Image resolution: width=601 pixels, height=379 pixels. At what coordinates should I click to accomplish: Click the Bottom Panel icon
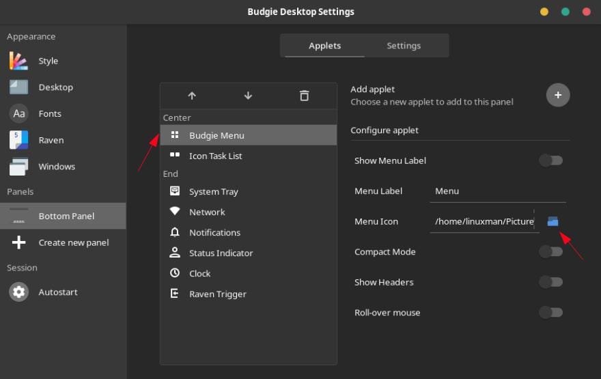pos(18,216)
